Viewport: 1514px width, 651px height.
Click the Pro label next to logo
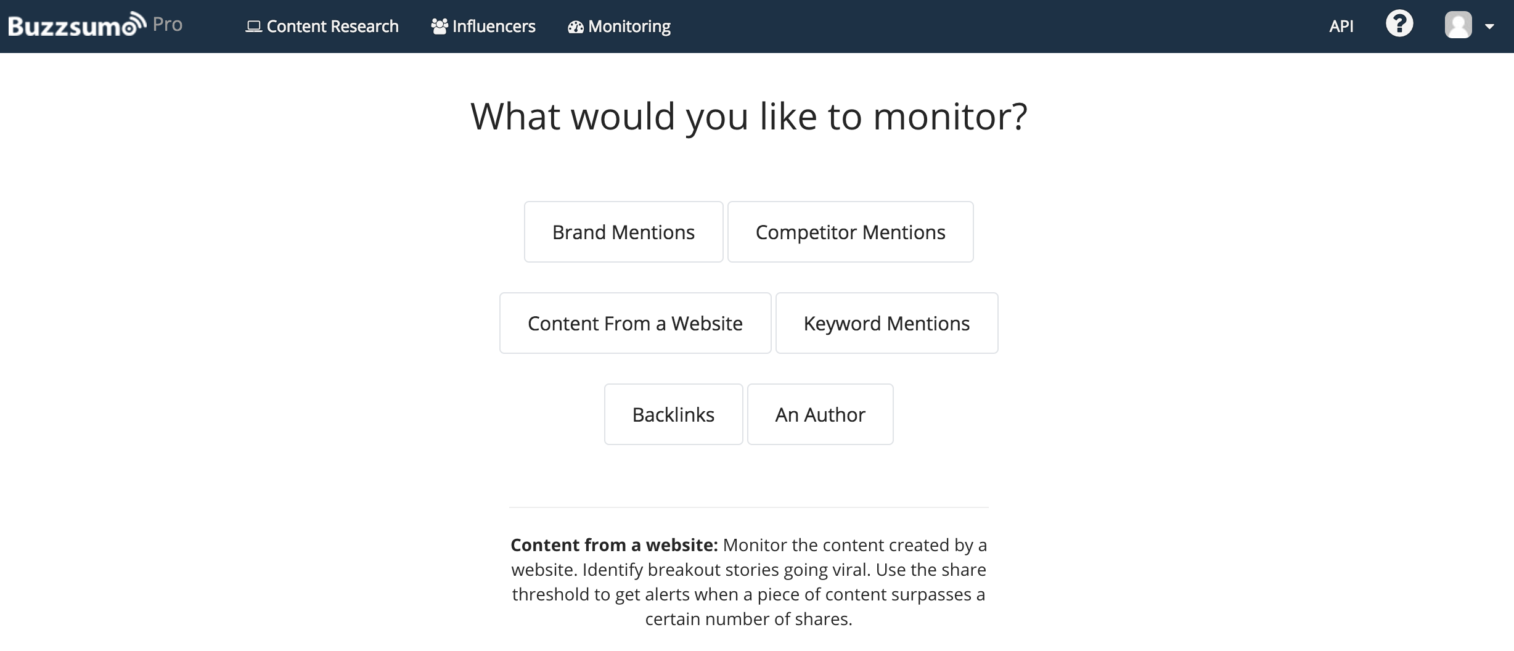point(167,25)
